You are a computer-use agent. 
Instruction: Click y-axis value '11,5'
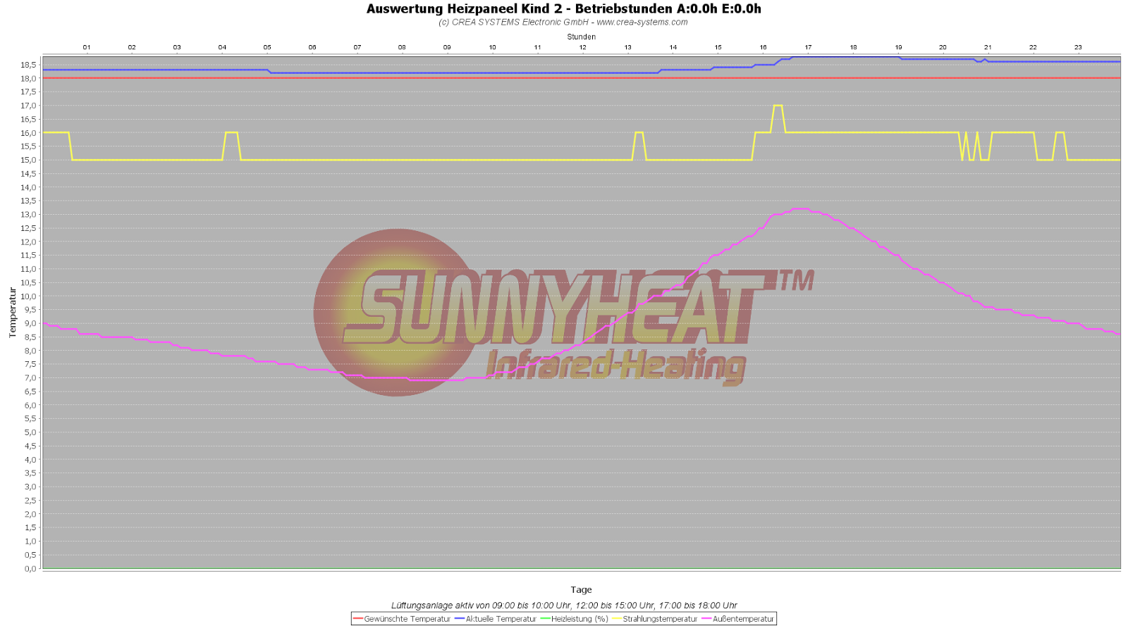coord(28,256)
